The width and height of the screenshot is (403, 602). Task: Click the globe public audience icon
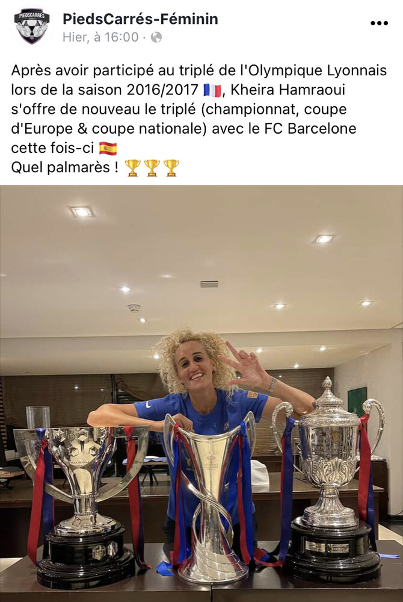click(x=156, y=37)
